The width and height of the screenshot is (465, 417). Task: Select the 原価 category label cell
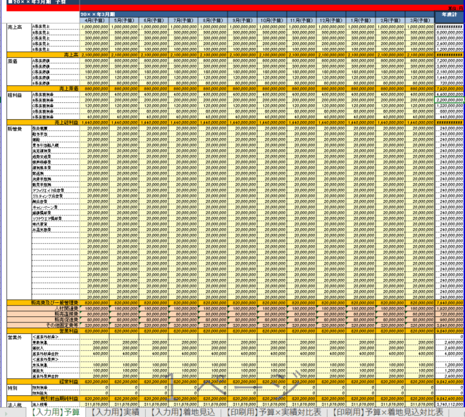coord(13,61)
